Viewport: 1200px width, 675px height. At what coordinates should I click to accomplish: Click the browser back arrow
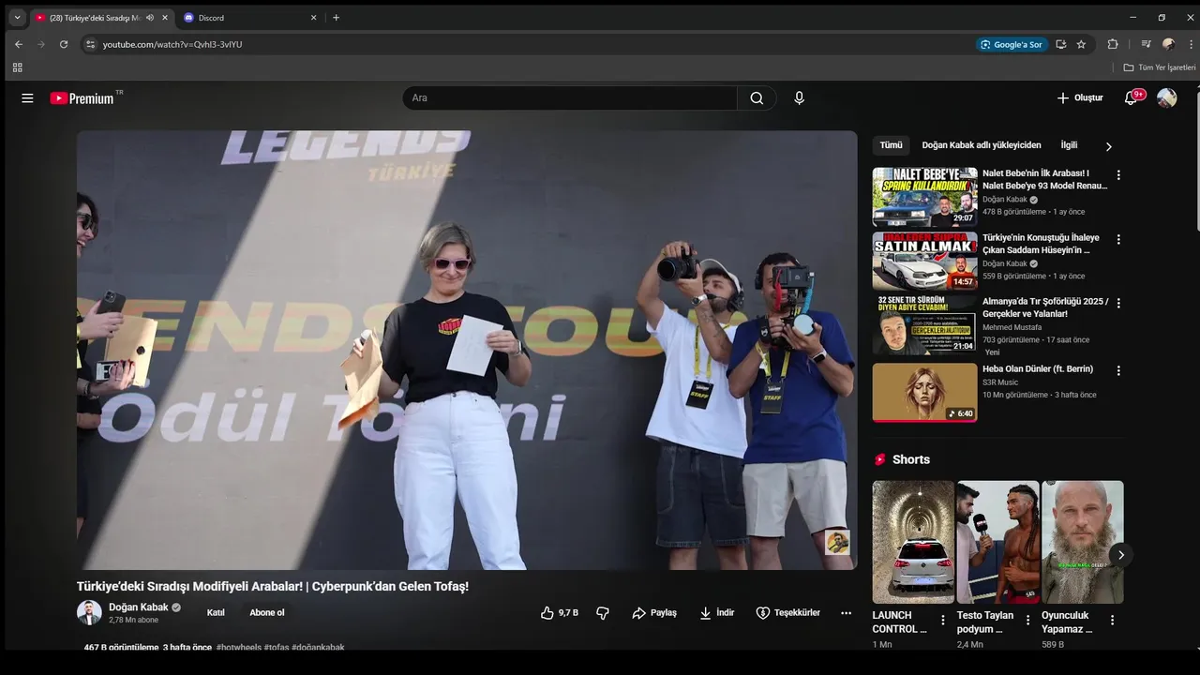[19, 44]
